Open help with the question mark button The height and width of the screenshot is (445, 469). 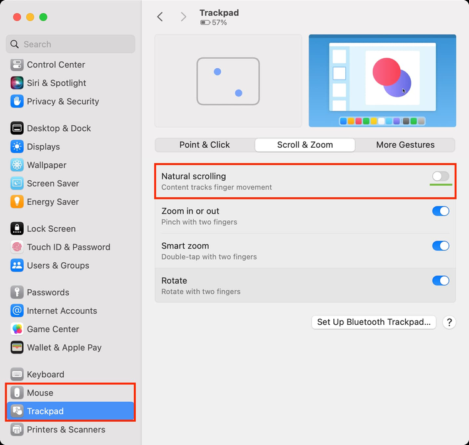click(x=449, y=322)
